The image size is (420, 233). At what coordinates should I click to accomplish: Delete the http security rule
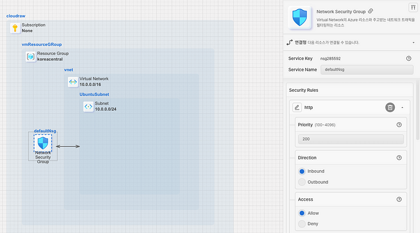(390, 108)
